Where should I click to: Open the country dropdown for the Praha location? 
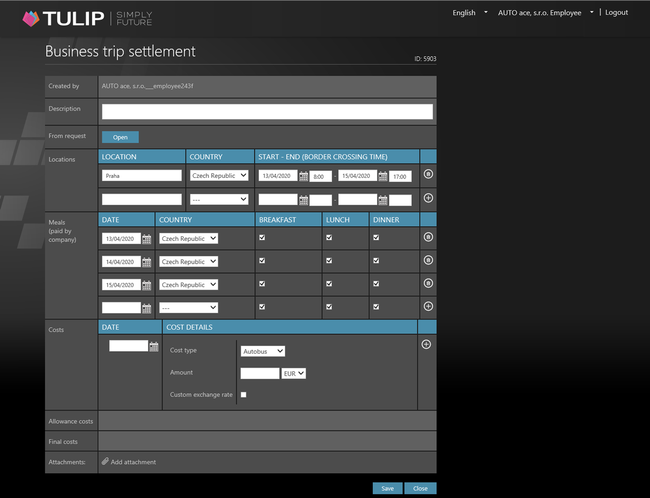pos(219,175)
